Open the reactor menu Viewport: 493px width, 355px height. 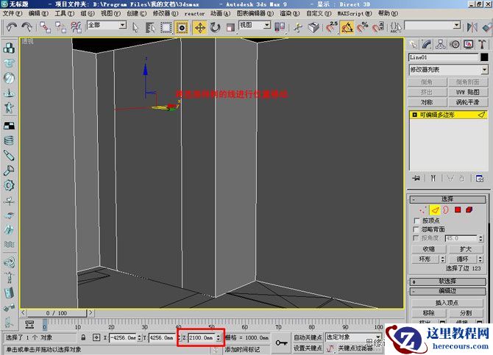click(194, 14)
